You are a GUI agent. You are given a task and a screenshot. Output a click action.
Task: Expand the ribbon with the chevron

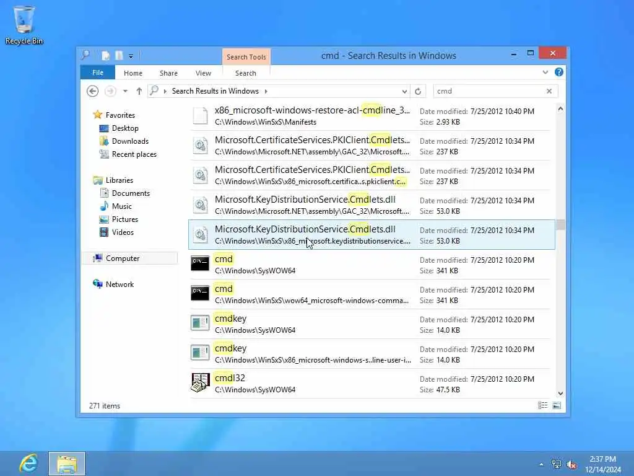coord(545,73)
